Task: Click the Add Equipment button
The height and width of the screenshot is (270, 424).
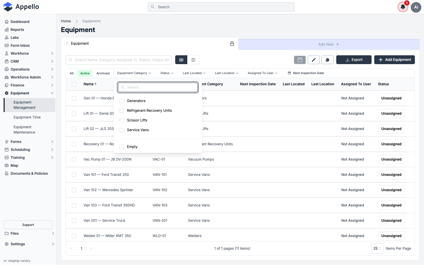Action: 395,60
